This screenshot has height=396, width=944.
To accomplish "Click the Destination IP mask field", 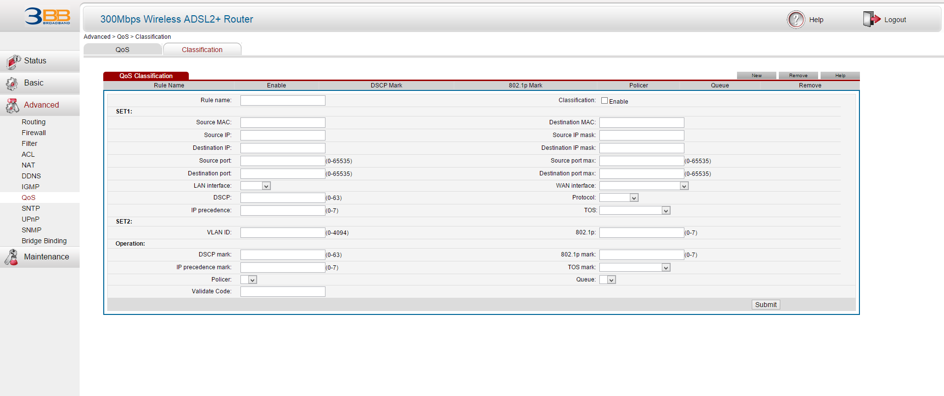I will 642,148.
